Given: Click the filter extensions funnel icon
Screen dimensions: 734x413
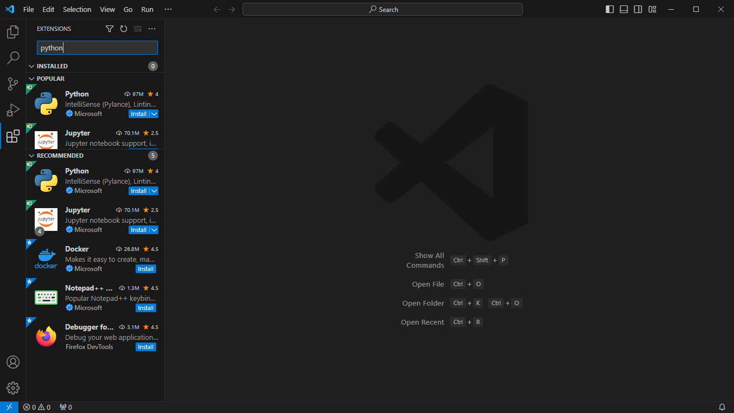Looking at the screenshot, I should pyautogui.click(x=110, y=29).
